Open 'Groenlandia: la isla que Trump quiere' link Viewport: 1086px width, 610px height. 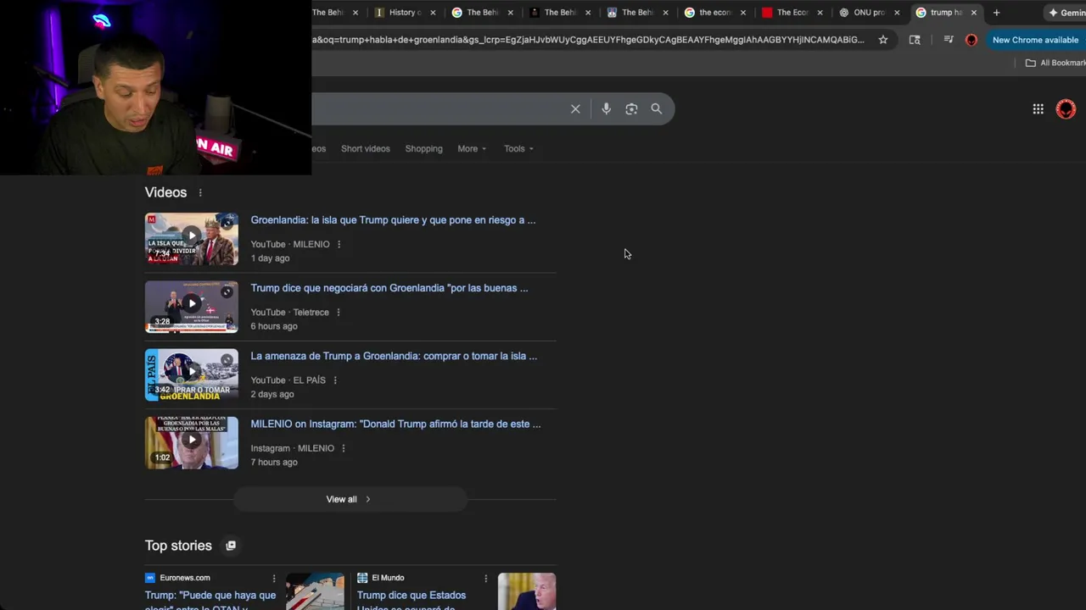393,220
